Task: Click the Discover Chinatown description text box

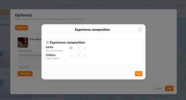Action: pyautogui.click(x=30, y=58)
